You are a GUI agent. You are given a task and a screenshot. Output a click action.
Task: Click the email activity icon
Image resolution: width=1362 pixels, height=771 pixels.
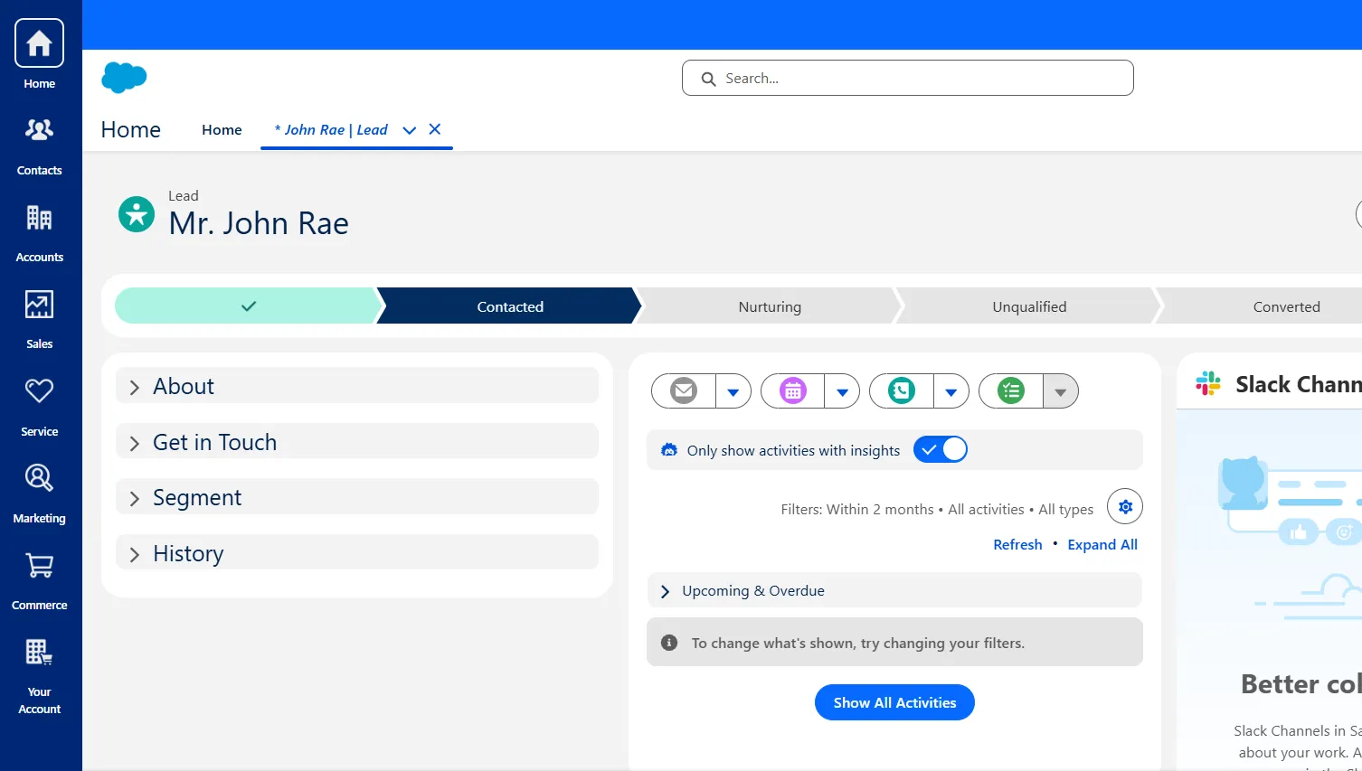point(684,390)
